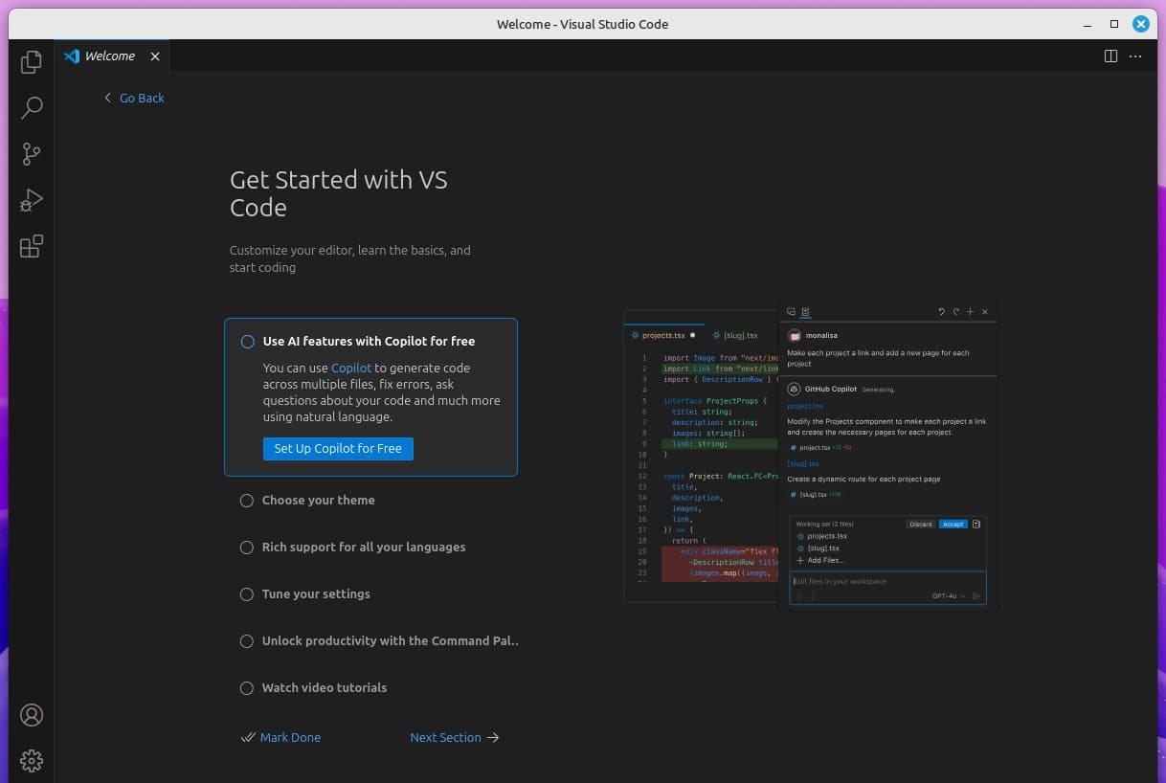Image resolution: width=1166 pixels, height=783 pixels.
Task: Open the editor More Actions ellipsis
Action: (1135, 56)
